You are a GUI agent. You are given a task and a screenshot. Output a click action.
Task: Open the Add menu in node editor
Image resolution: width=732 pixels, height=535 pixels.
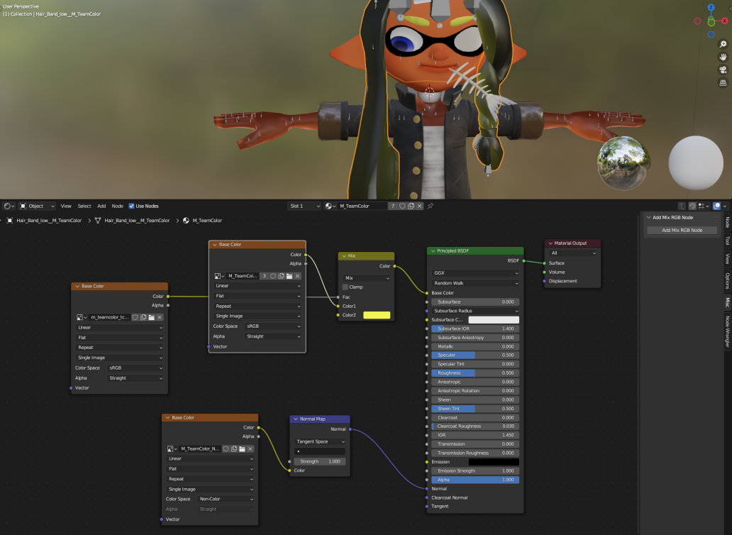[101, 206]
